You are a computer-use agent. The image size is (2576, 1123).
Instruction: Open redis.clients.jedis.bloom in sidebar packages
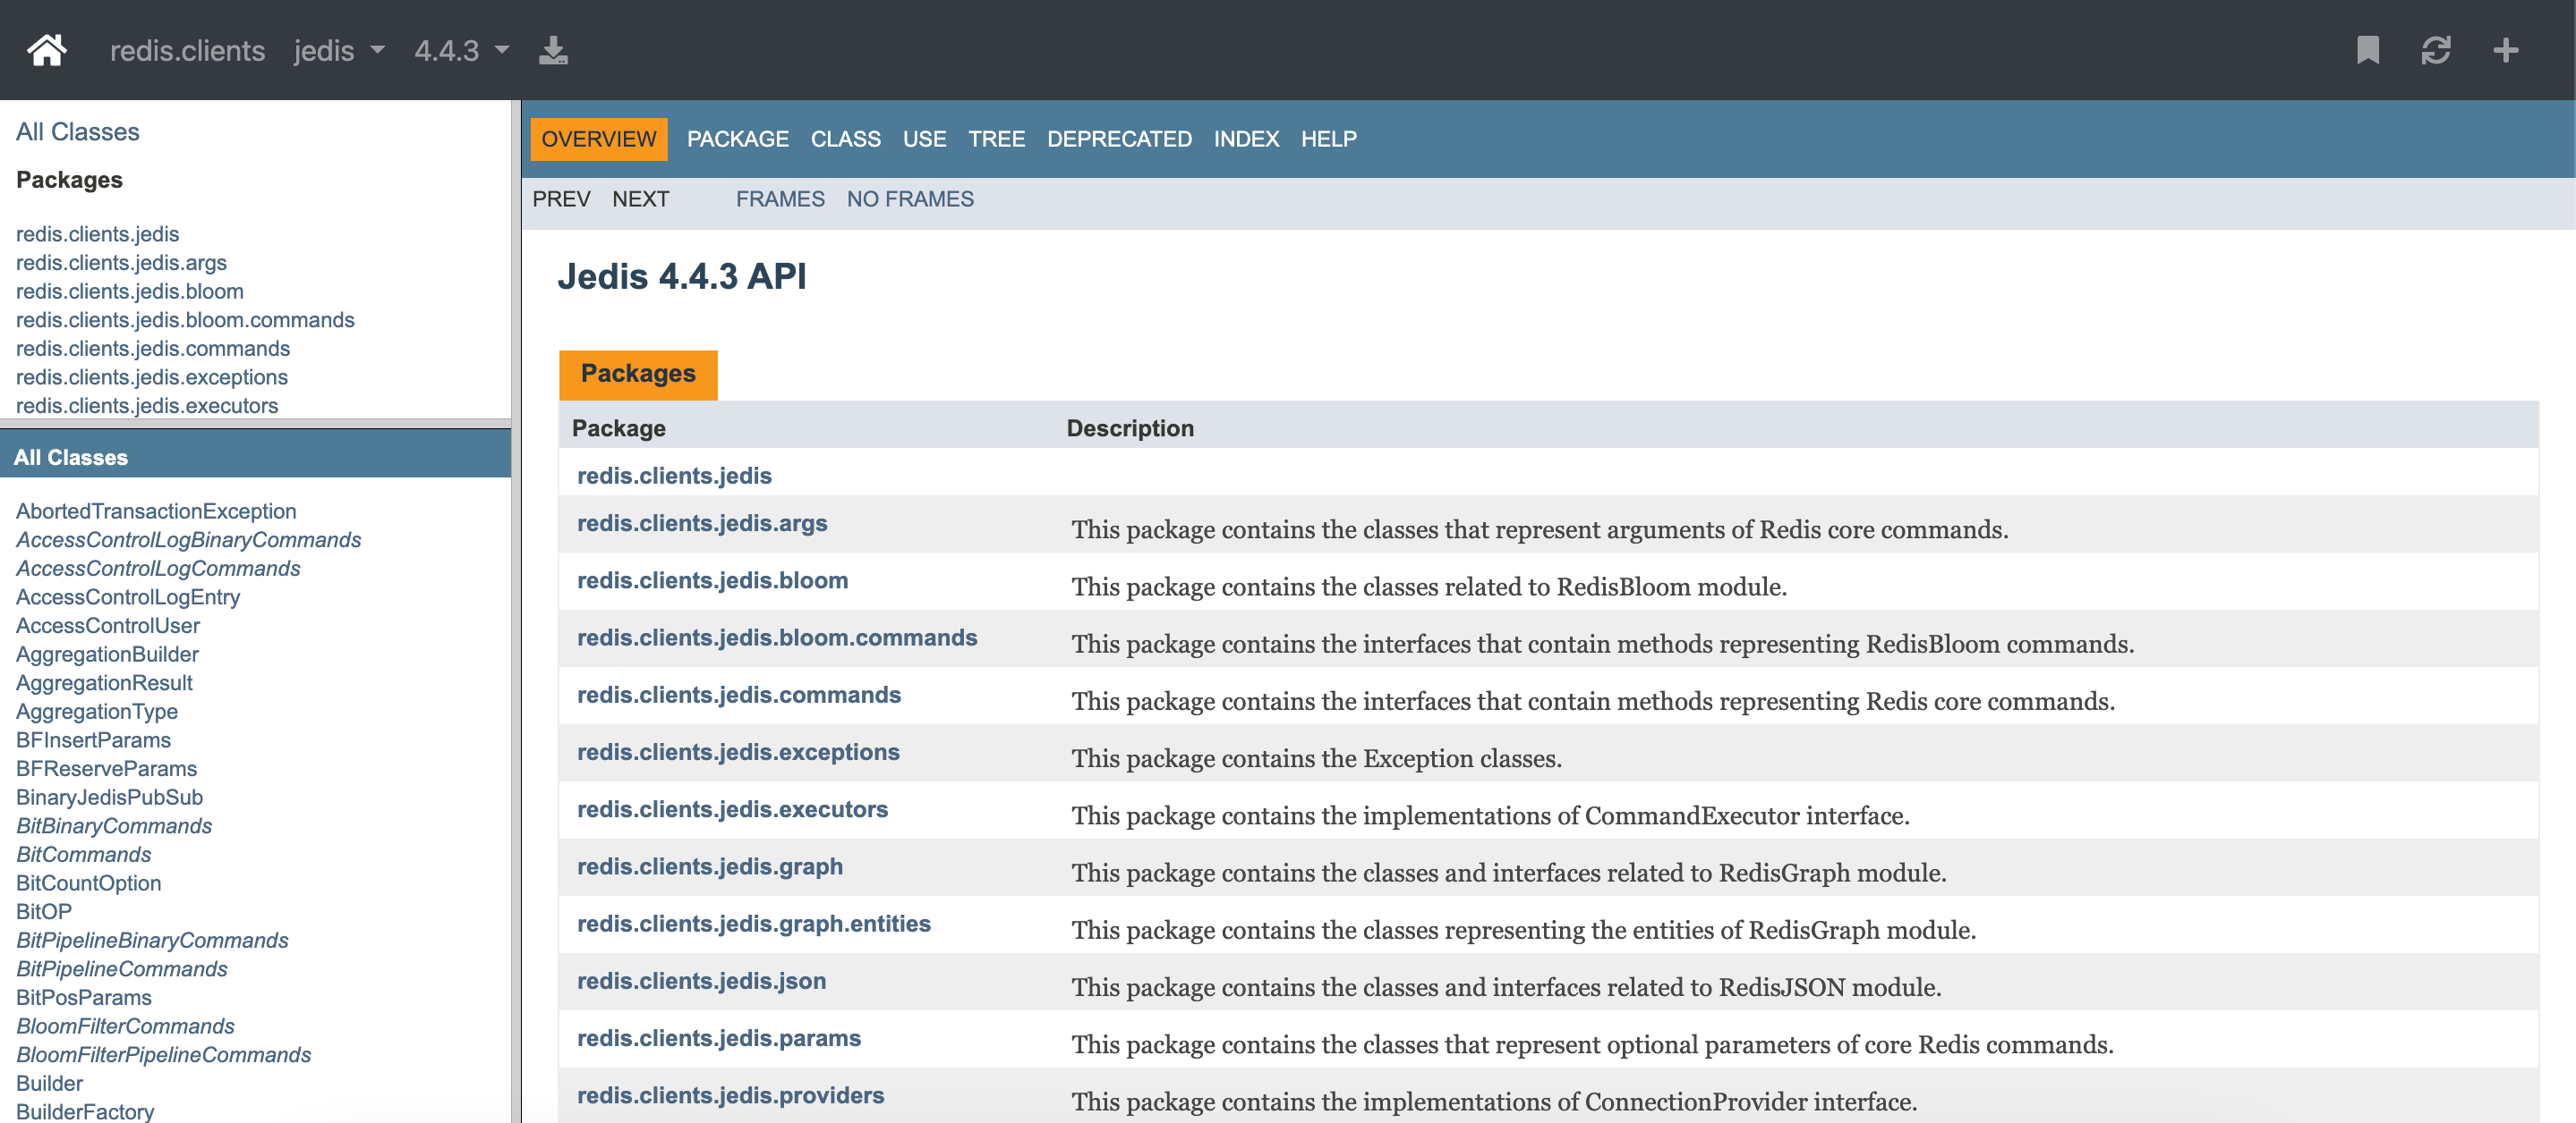click(130, 291)
